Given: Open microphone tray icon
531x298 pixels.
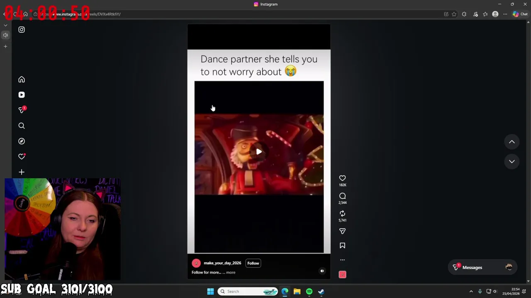Looking at the screenshot, I should click(x=480, y=291).
